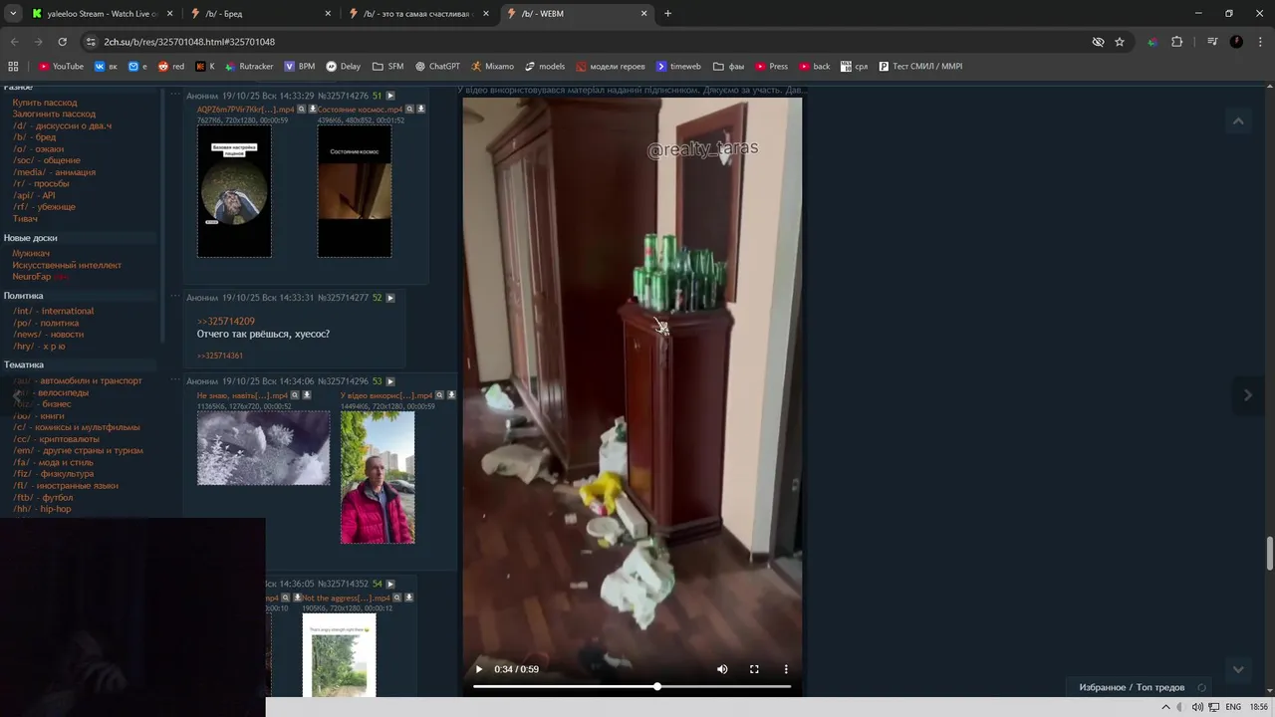Open Избранное in the bottom panel

(1103, 687)
